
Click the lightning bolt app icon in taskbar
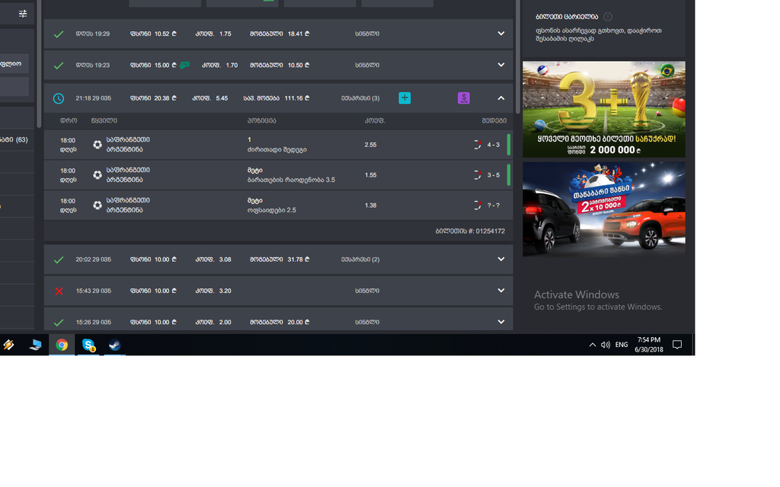pos(8,345)
